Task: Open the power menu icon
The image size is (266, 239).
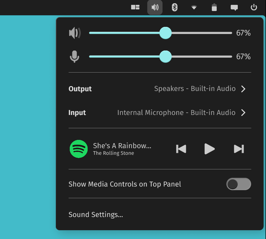Action: (254, 7)
